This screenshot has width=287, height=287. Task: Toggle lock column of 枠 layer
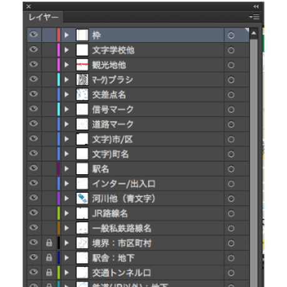[x=49, y=35]
